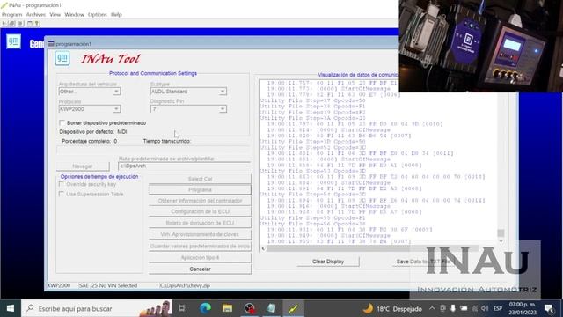Image resolution: width=563 pixels, height=317 pixels.
Task: Open the View menu
Action: pos(55,15)
